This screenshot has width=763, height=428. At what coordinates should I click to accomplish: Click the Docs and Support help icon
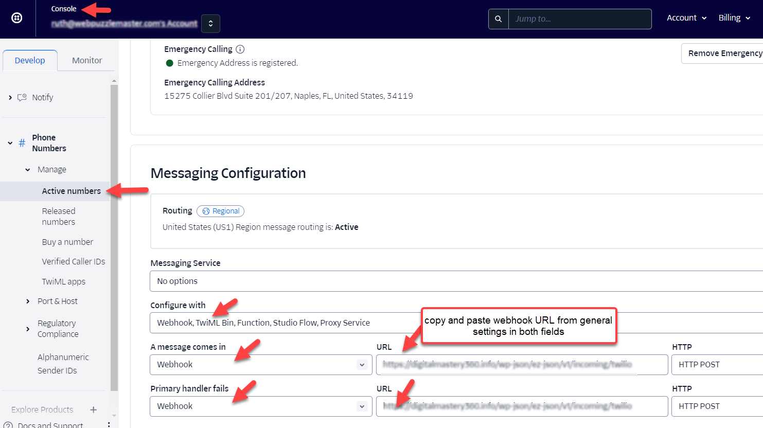click(8, 425)
